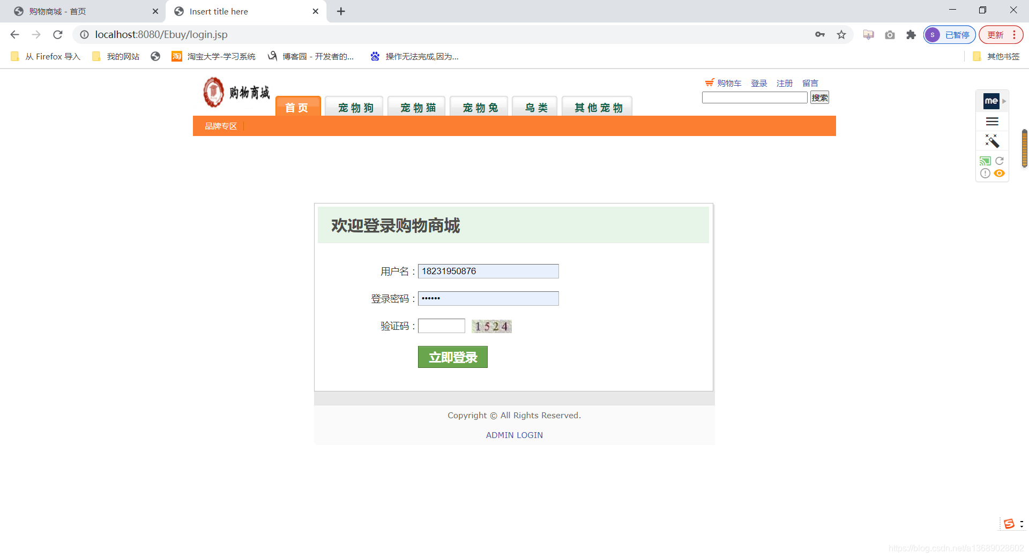Refresh the 1524 captcha image
The image size is (1029, 558).
[491, 326]
